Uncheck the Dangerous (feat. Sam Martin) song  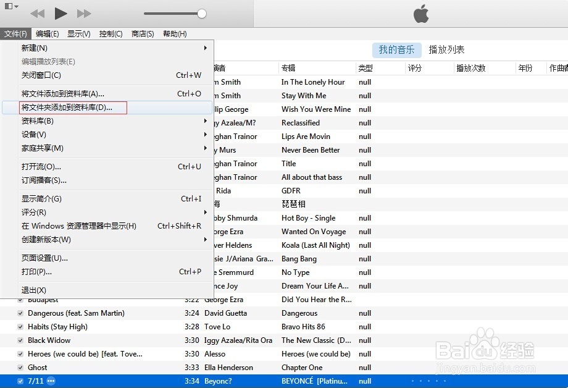(x=19, y=313)
